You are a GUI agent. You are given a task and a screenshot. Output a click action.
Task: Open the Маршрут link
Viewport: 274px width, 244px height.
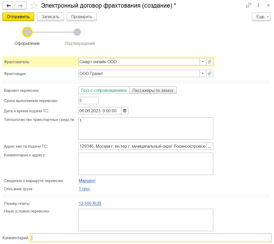point(87,181)
